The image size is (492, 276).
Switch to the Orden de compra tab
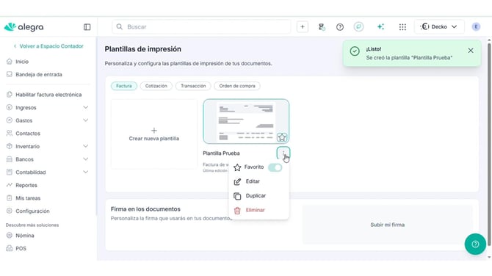point(237,86)
